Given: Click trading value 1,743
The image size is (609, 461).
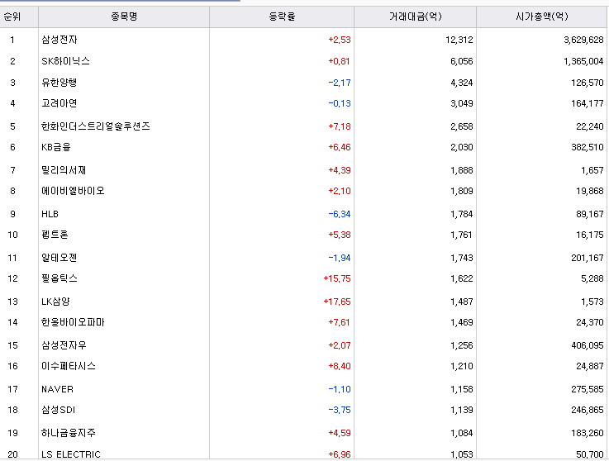Looking at the screenshot, I should pos(462,258).
